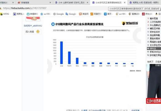This screenshot has width=161, height=111.
Task: Click 来自Android客户端 link
Action: pyautogui.click(x=97, y=110)
